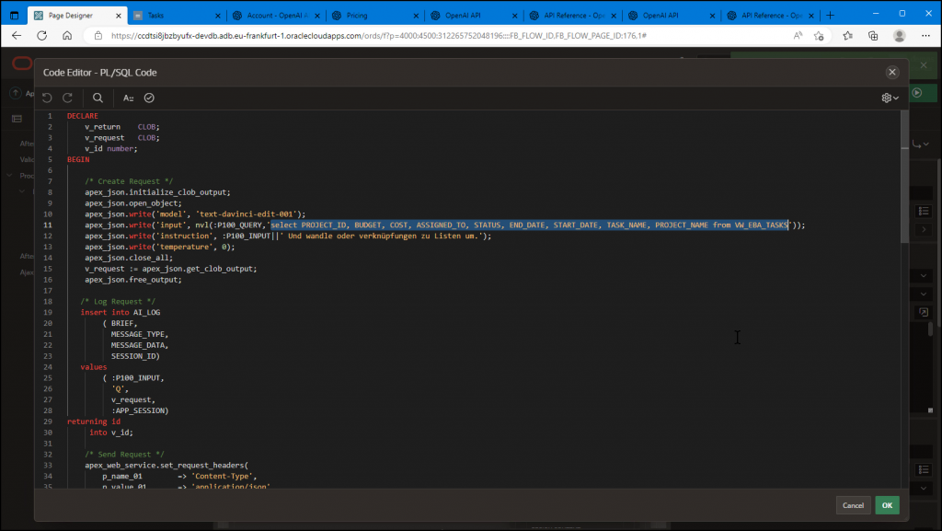Cancel the code editor dialog

pos(853,505)
